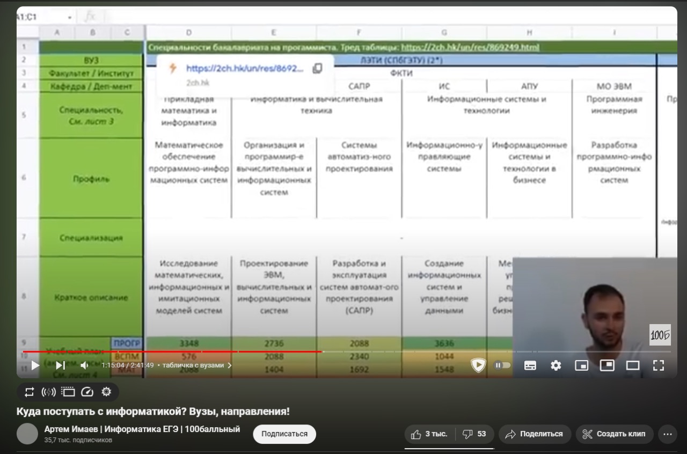Mute the video volume speaker icon
The height and width of the screenshot is (454, 687).
(x=84, y=365)
